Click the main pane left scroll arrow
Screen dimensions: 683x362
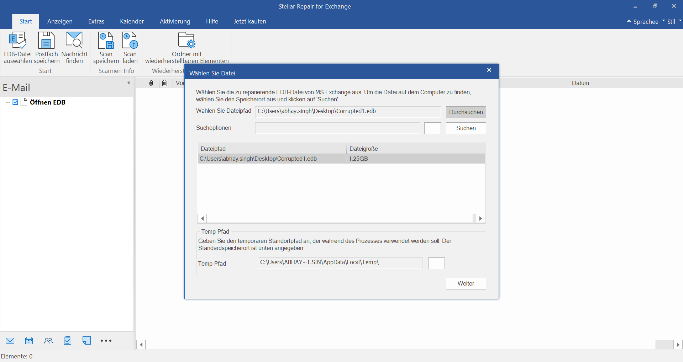pos(141,345)
